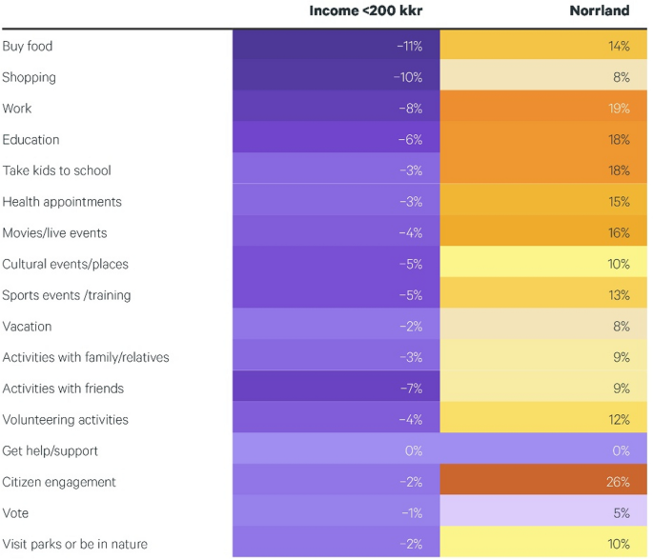Click the −10% income cell for Shopping

[x=337, y=77]
